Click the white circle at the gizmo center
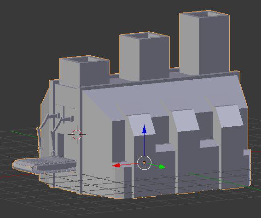 145,163
